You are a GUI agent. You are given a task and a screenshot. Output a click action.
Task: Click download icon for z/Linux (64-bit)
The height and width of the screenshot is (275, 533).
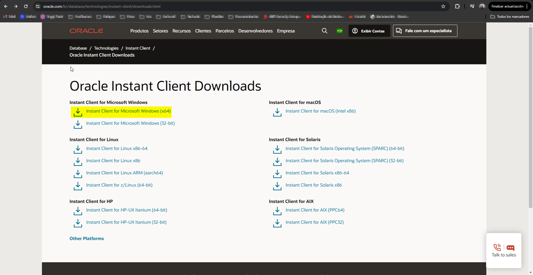[78, 186]
